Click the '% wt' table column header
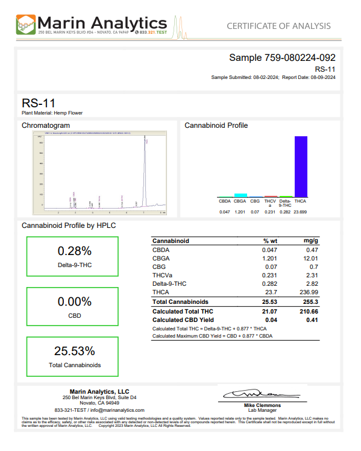Image resolution: width=361 pixels, height=451 pixels. pos(270,241)
